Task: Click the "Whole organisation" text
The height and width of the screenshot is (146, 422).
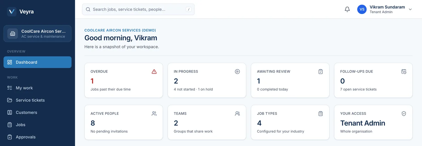Action: coord(356,131)
